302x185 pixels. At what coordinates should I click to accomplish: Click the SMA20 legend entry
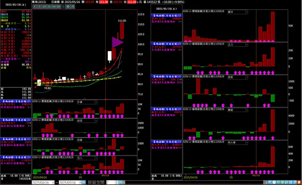pyautogui.click(x=16, y=18)
